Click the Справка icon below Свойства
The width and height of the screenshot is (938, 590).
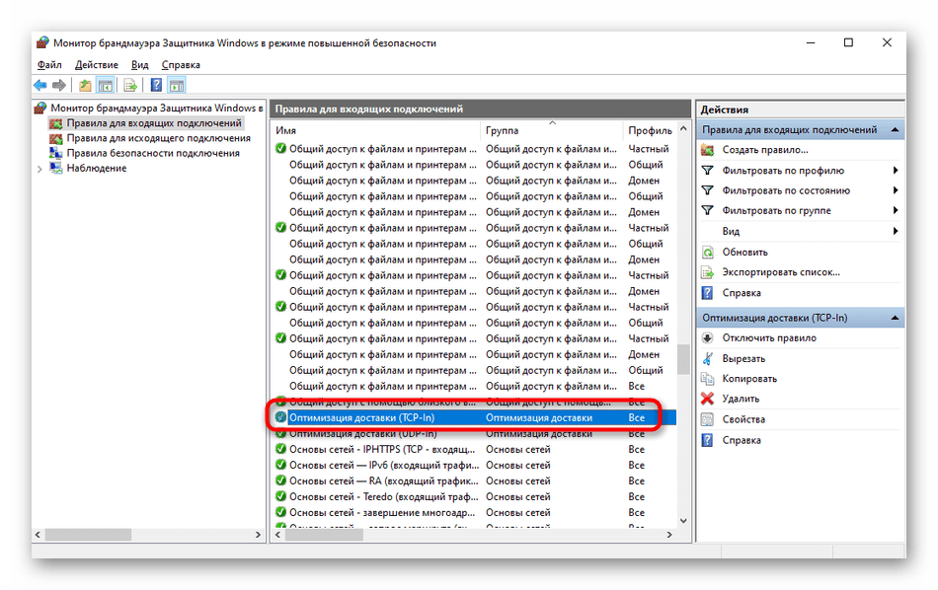[x=708, y=441]
